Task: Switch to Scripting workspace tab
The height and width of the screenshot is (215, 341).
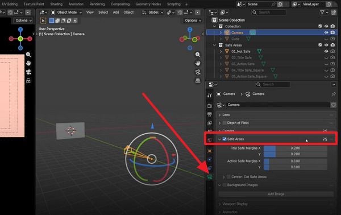Action: tap(174, 4)
